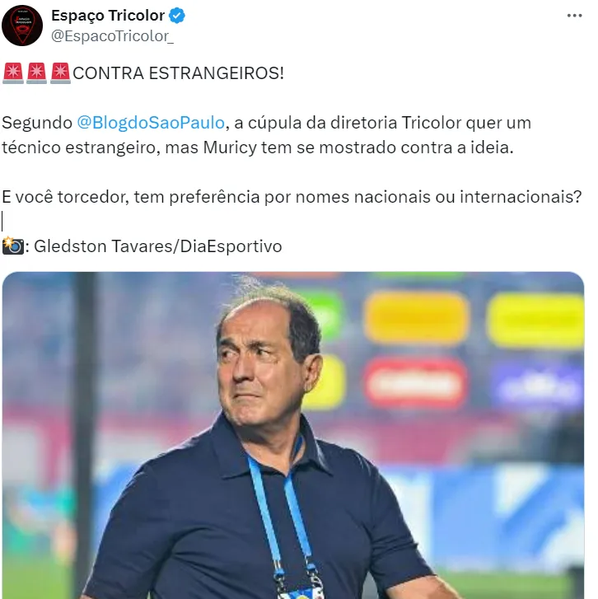
Task: Click the line starting with técnico estrangeiro
Action: tap(258, 147)
